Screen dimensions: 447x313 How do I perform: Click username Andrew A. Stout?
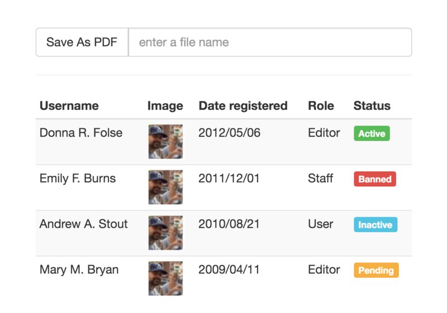(x=83, y=224)
